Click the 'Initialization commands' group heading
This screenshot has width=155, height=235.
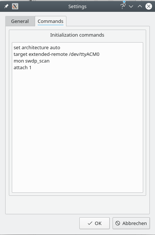pyautogui.click(x=77, y=35)
